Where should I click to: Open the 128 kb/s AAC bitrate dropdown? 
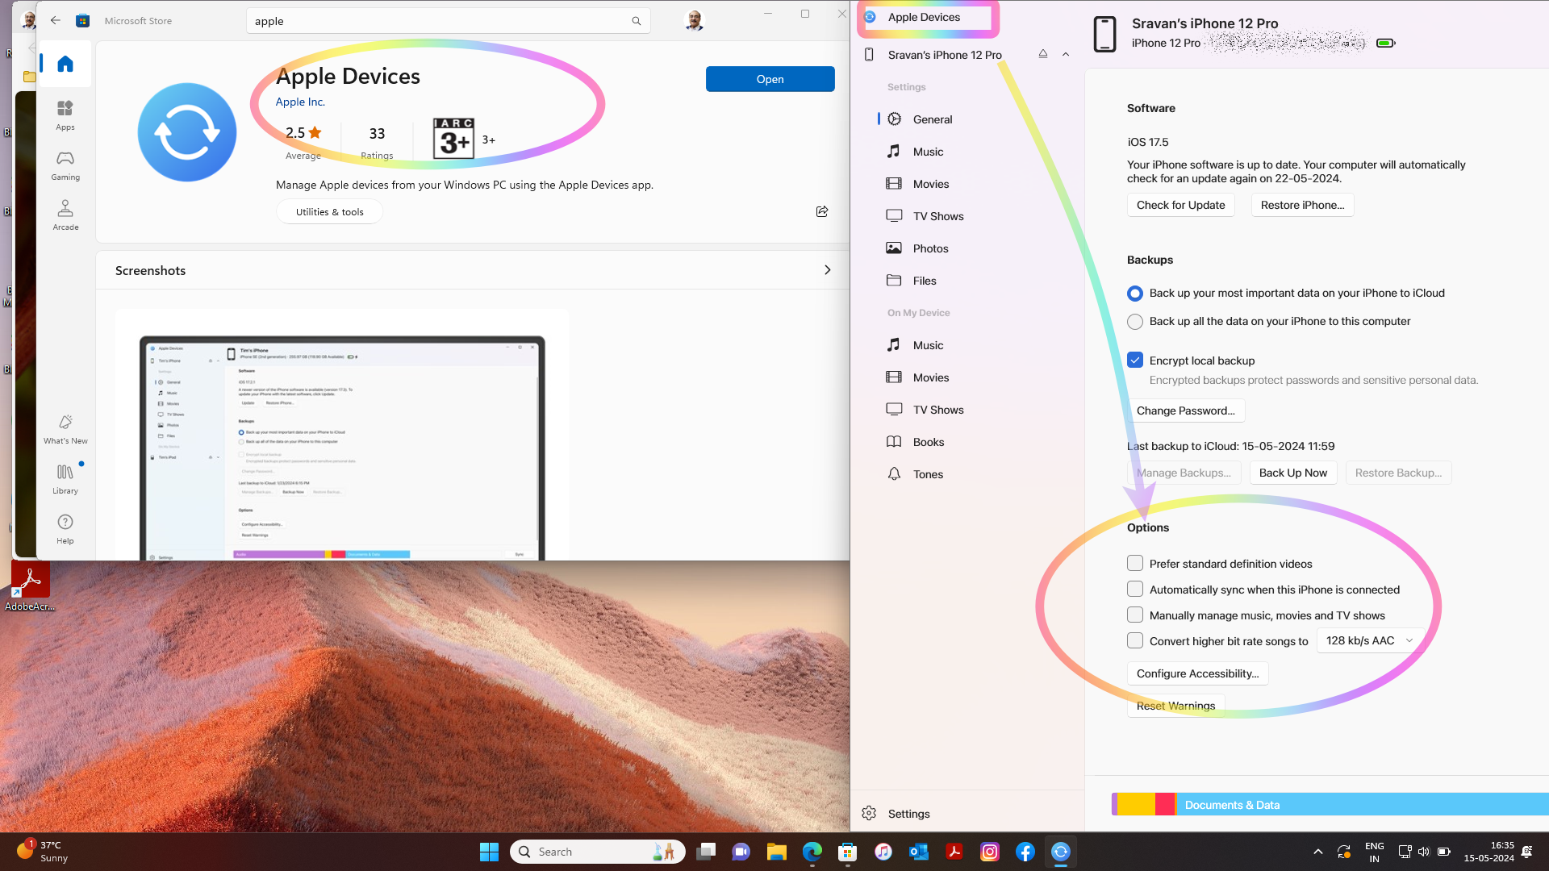point(1368,640)
